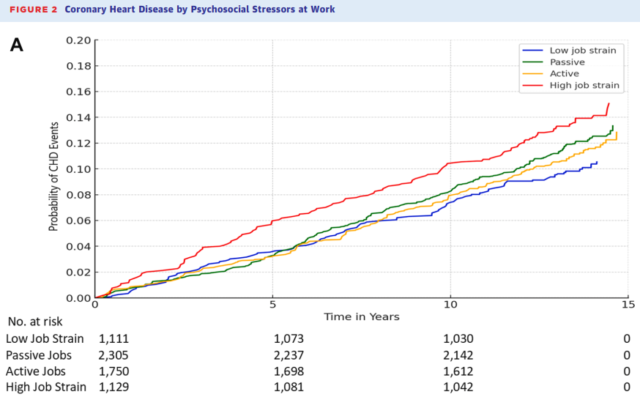Click the orange Active legend line
This screenshot has height=400, width=640.
tap(533, 74)
